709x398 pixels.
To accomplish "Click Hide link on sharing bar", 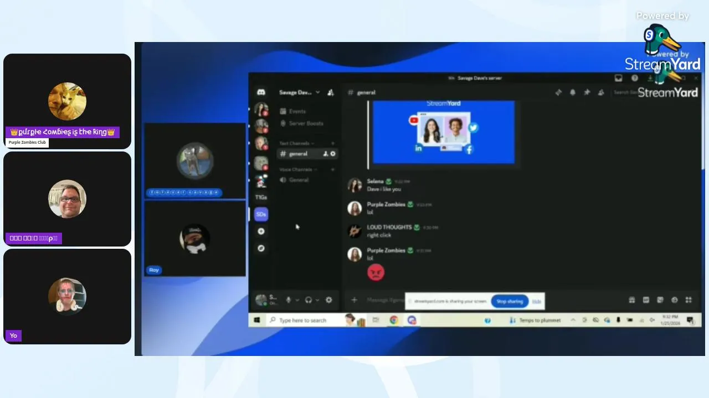I will [x=536, y=301].
